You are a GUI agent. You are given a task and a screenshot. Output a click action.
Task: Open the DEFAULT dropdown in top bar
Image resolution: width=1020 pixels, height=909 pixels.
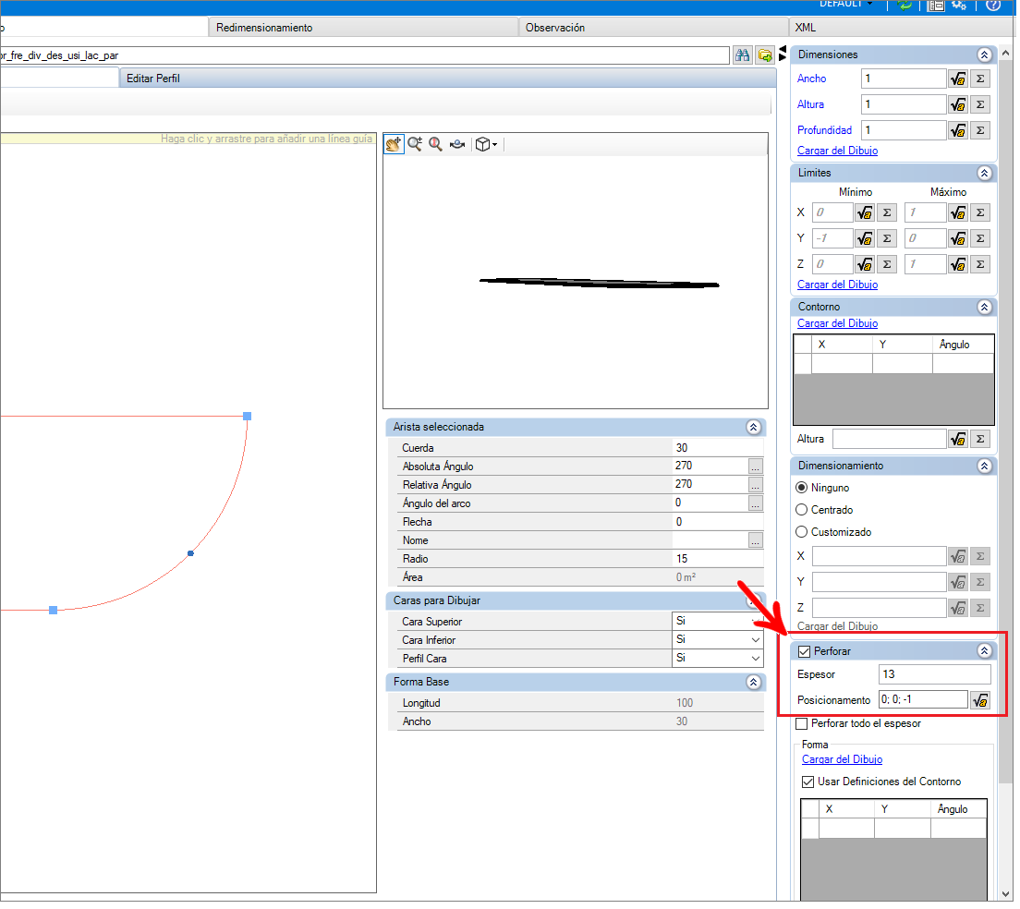(x=848, y=4)
